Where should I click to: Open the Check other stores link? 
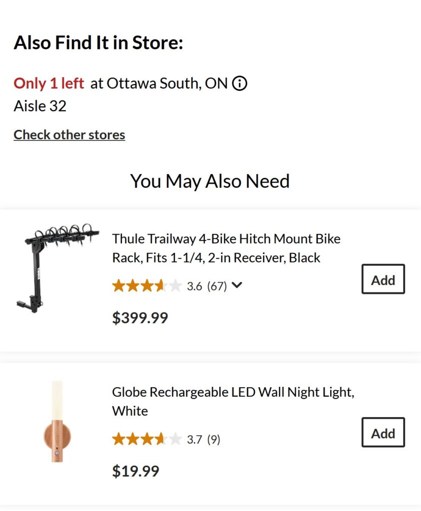(x=69, y=135)
